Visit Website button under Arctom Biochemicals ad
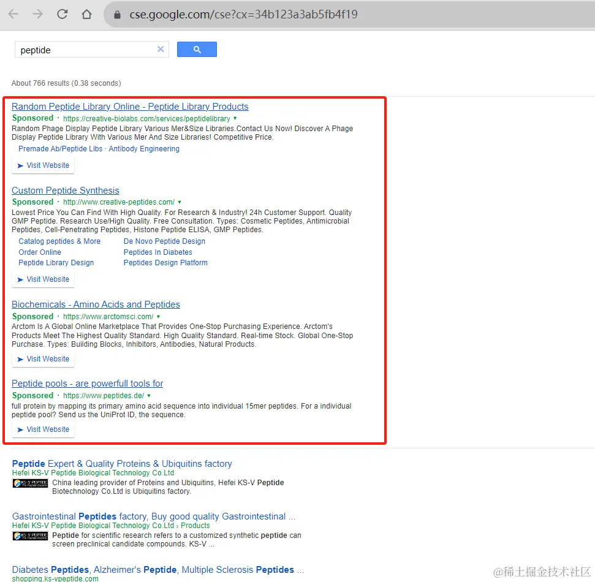This screenshot has width=595, height=582. coord(44,359)
